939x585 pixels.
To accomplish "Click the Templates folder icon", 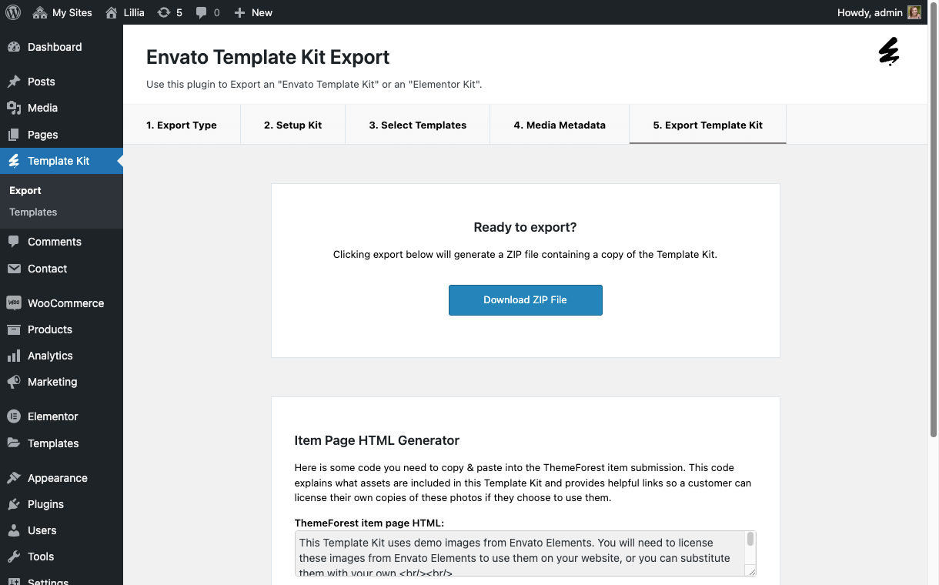I will (14, 443).
